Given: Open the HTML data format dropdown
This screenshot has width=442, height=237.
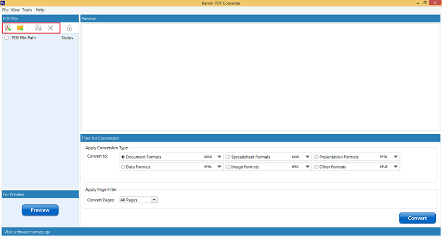Looking at the screenshot, I should (x=219, y=166).
